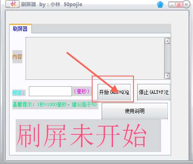Screen dimensions: 193x164
Task: Click the content box scroll-down arrow
Action: 167,76
